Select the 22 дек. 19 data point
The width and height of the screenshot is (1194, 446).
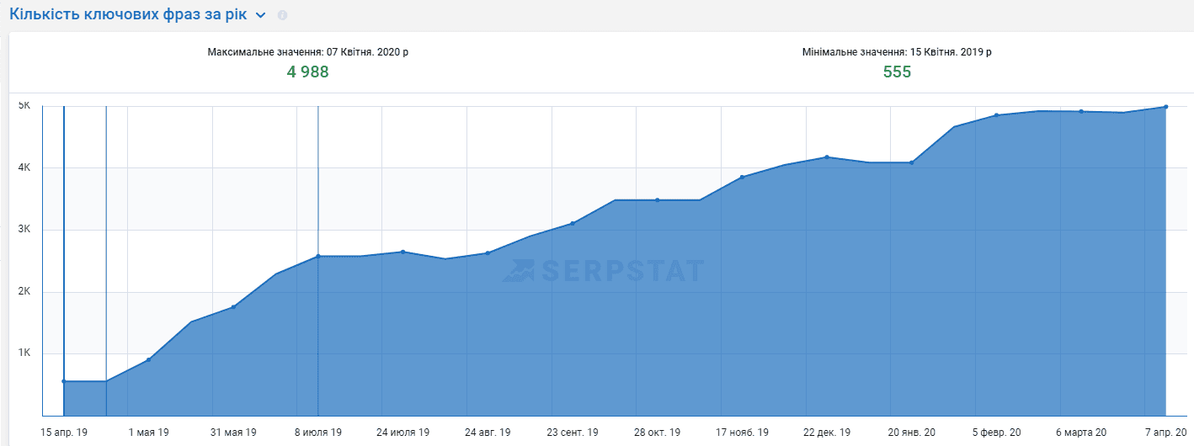coord(827,157)
